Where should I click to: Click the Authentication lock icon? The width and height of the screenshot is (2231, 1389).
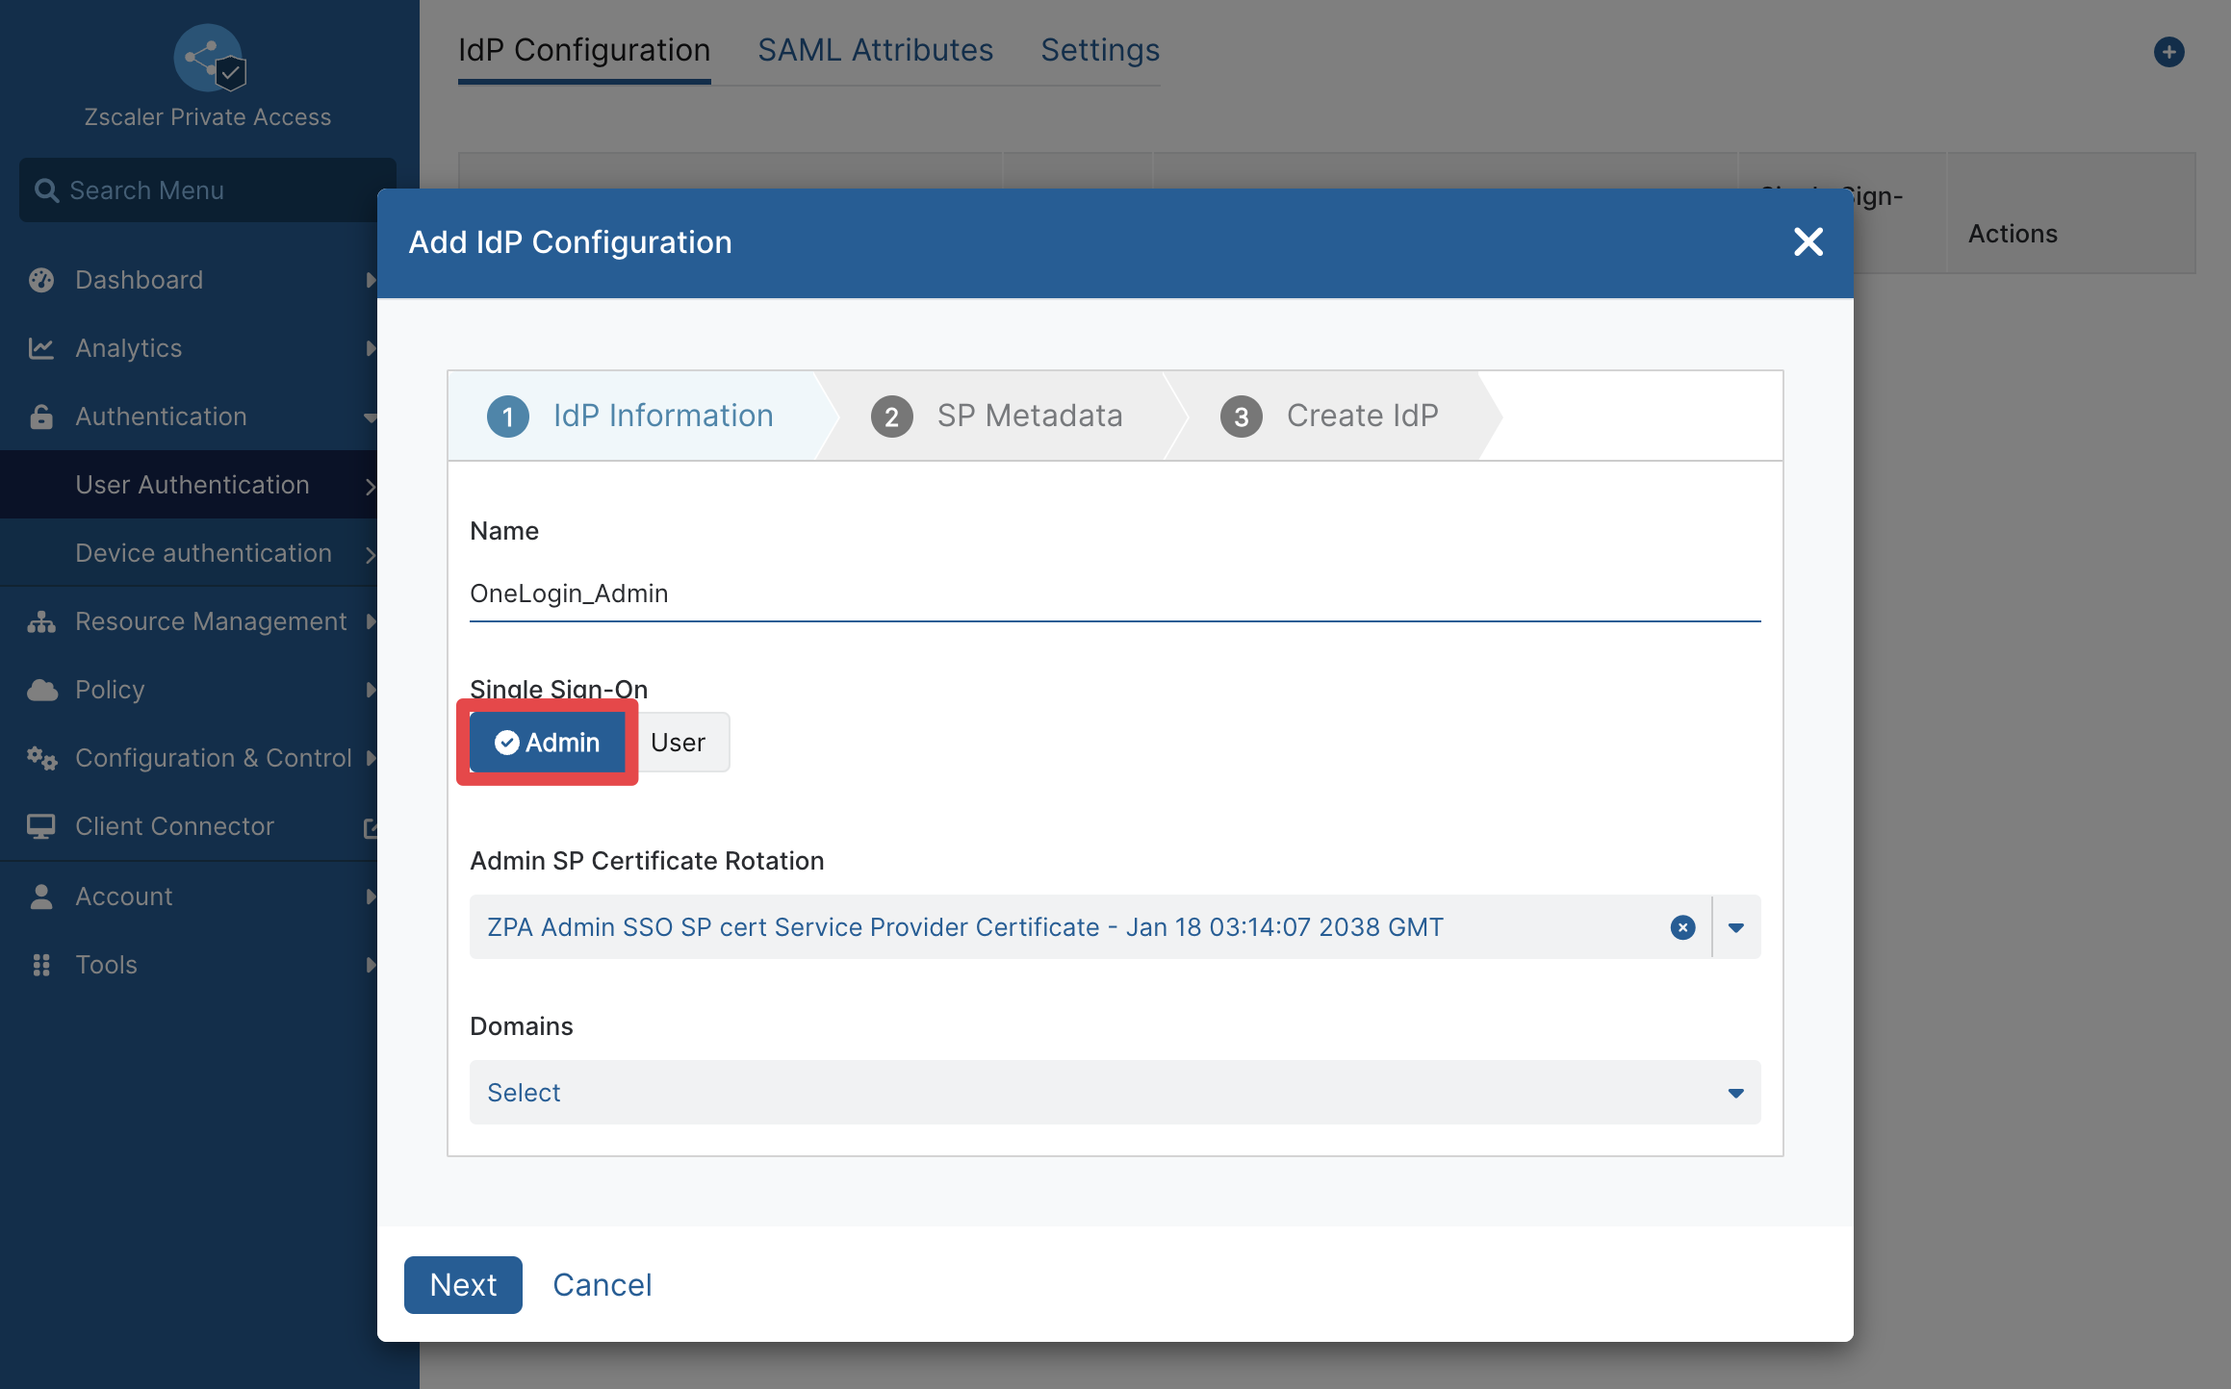click(x=41, y=417)
